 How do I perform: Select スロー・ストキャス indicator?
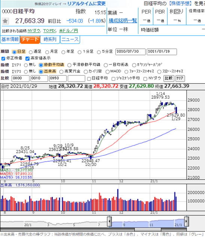pos(159,72)
